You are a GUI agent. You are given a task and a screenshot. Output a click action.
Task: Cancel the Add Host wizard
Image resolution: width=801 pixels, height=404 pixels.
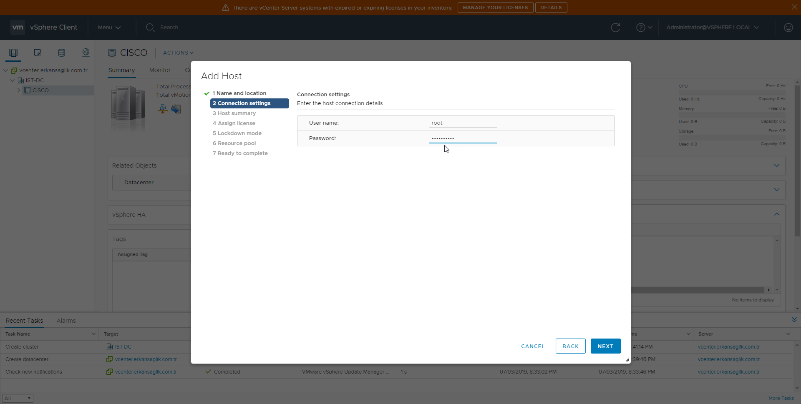point(533,346)
